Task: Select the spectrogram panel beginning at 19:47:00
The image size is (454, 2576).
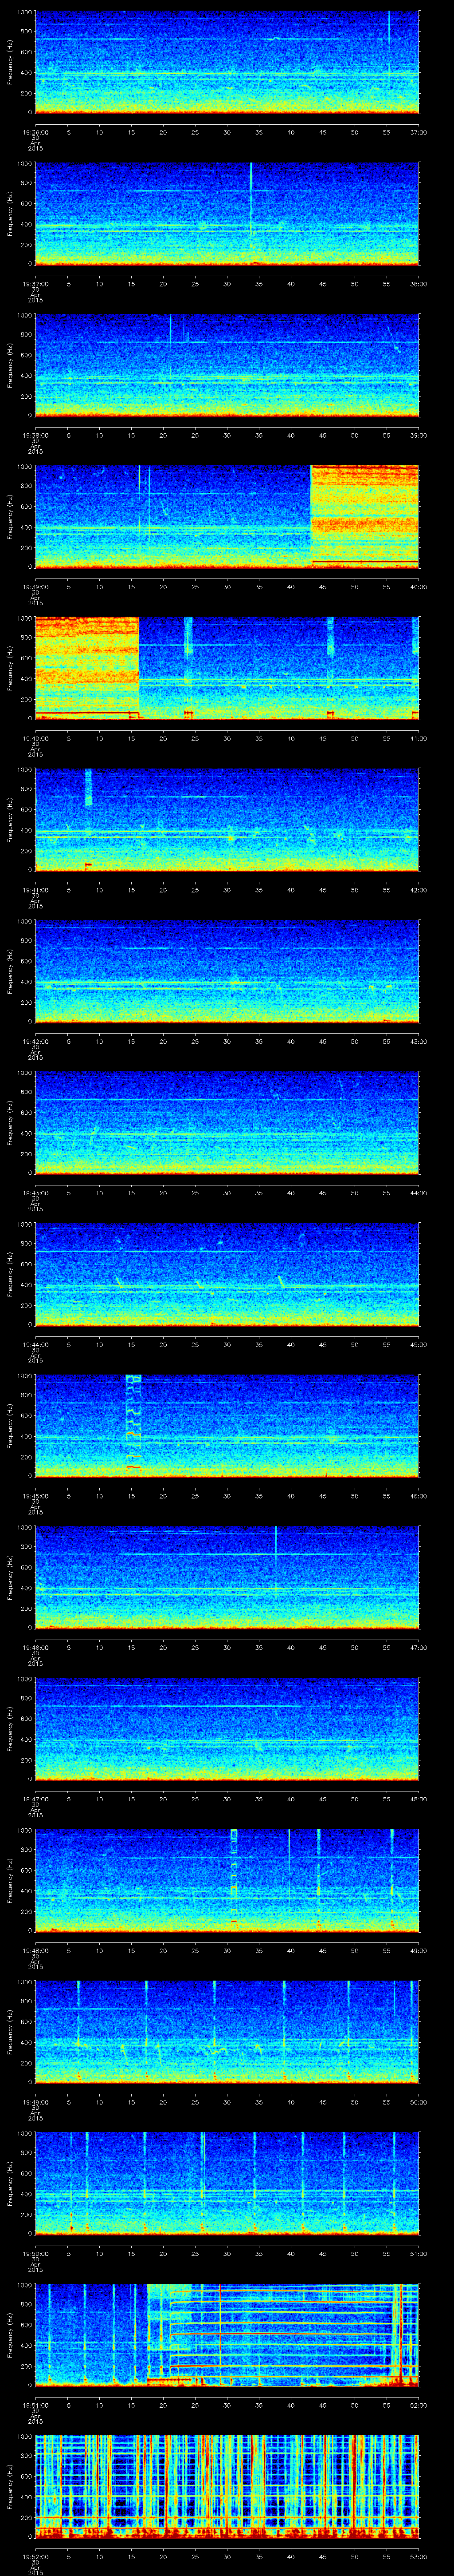Action: pyautogui.click(x=227, y=1729)
